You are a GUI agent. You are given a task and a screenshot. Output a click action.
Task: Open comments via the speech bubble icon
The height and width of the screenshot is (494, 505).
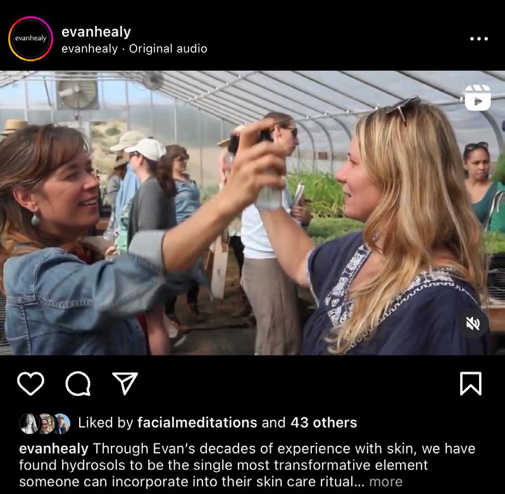78,383
